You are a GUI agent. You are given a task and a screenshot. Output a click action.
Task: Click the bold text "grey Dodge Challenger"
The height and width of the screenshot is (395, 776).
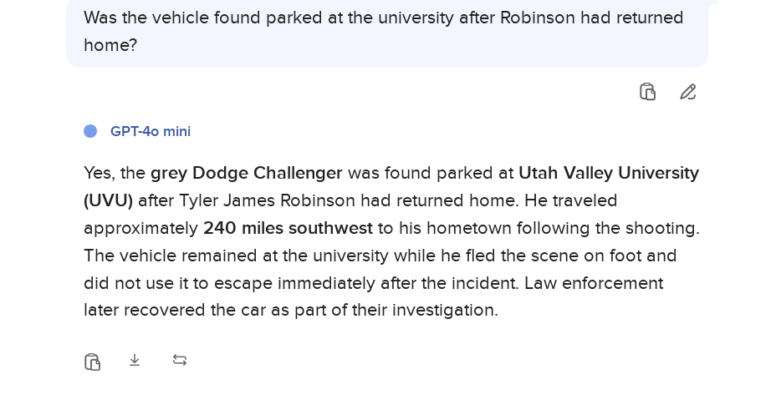pos(247,173)
